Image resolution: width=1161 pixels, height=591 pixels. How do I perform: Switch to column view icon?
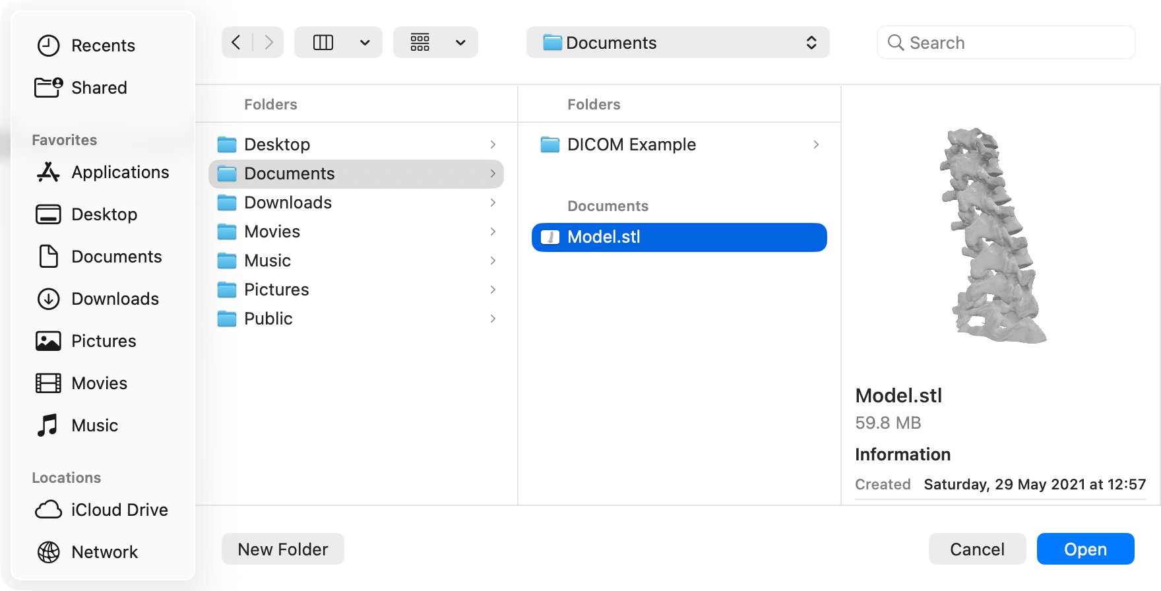(x=323, y=43)
